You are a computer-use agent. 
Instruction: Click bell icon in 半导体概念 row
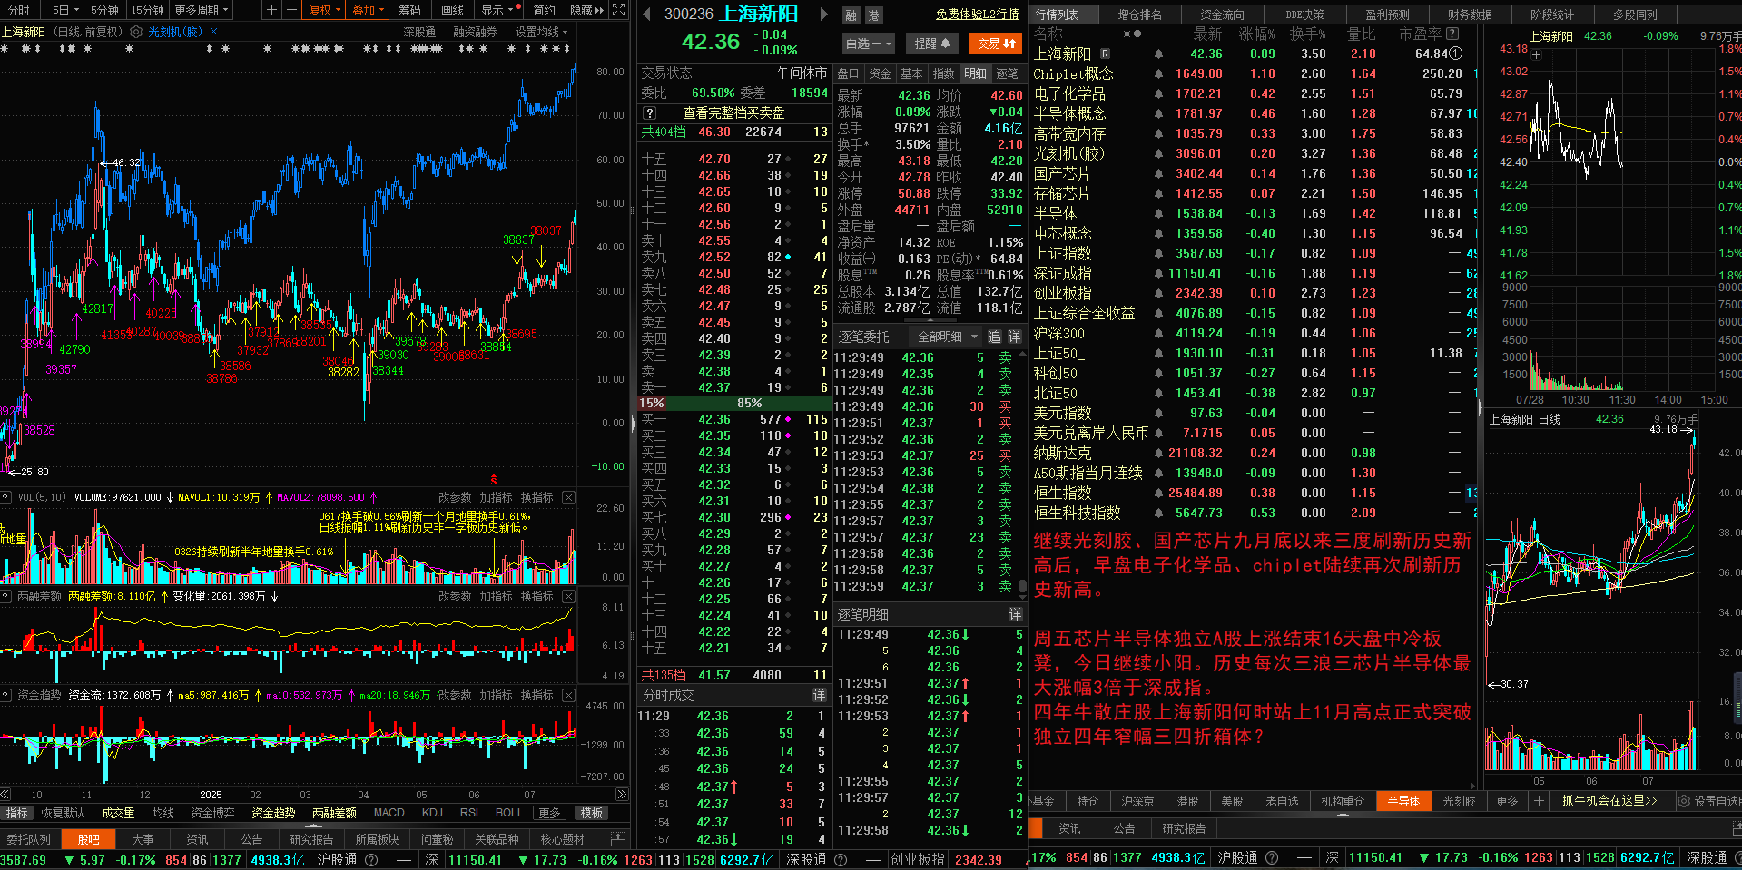[x=1158, y=114]
